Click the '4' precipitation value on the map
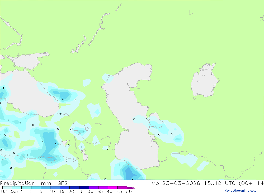 56,144
